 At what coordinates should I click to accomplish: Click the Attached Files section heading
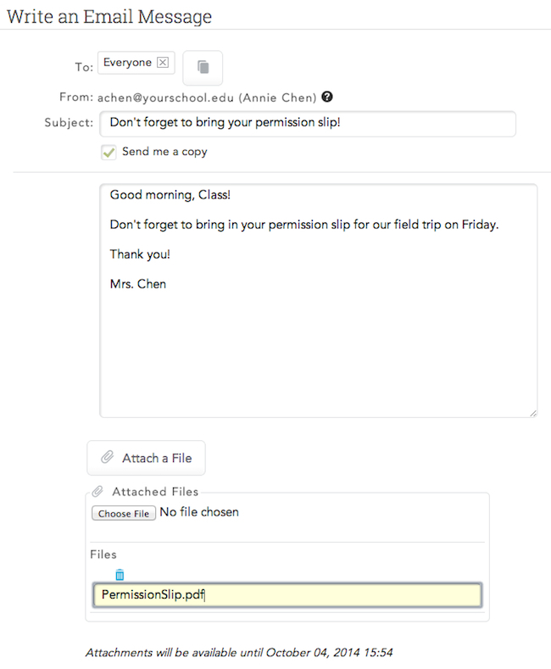(155, 492)
